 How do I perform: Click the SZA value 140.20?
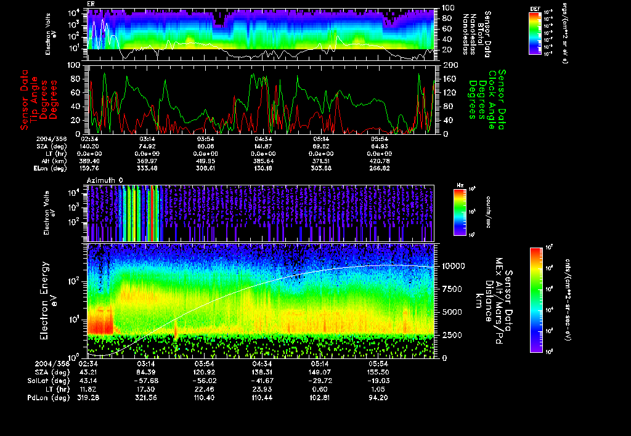[89, 147]
